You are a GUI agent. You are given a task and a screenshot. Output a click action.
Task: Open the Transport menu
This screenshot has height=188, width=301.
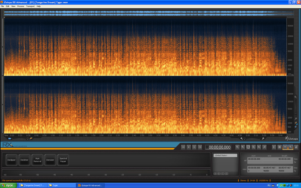click(30, 6)
